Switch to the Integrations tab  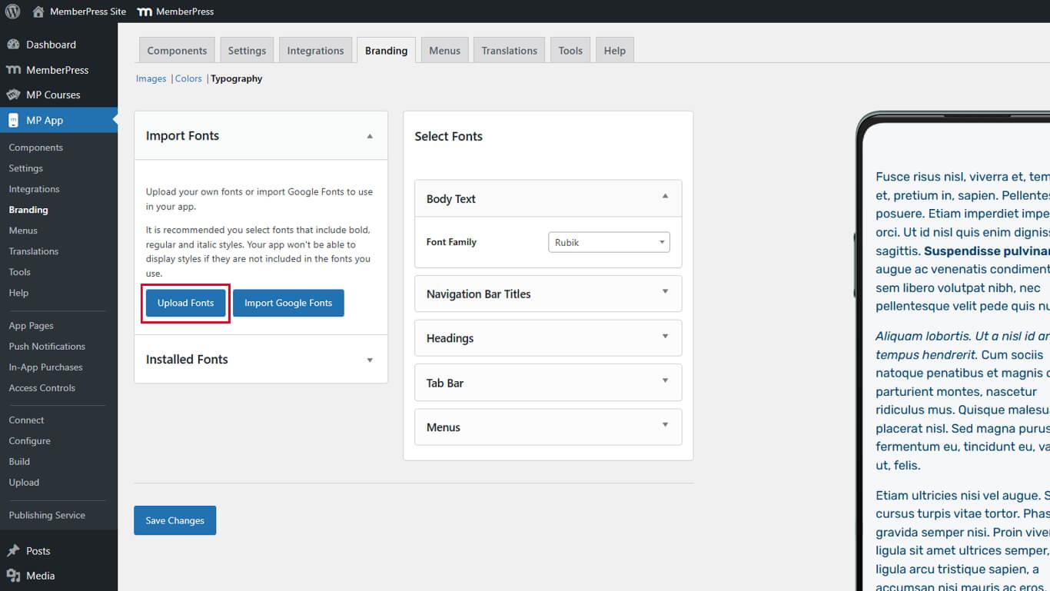(315, 51)
